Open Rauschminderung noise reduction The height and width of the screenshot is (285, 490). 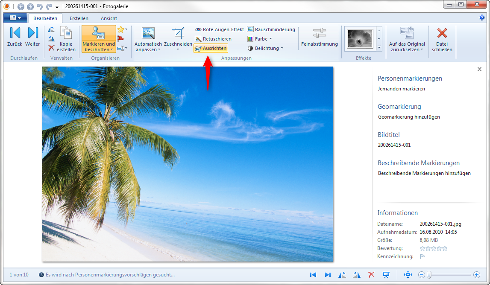click(271, 29)
